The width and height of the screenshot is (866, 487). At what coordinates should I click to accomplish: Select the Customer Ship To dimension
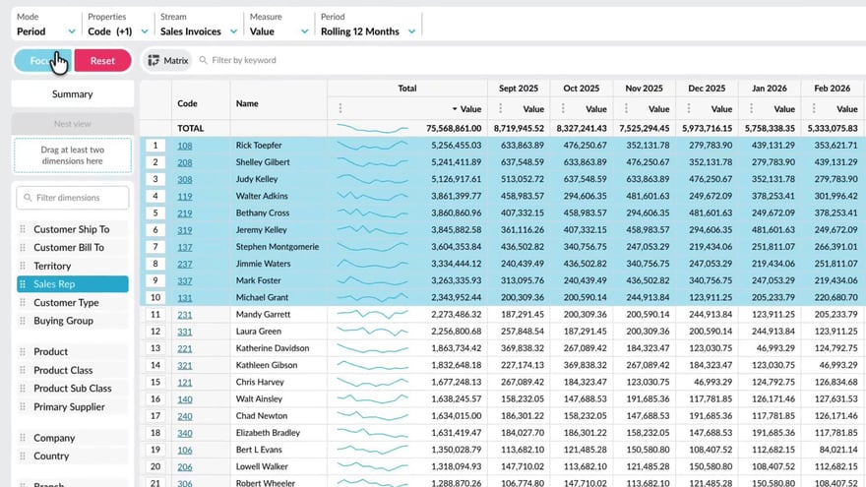(x=73, y=229)
